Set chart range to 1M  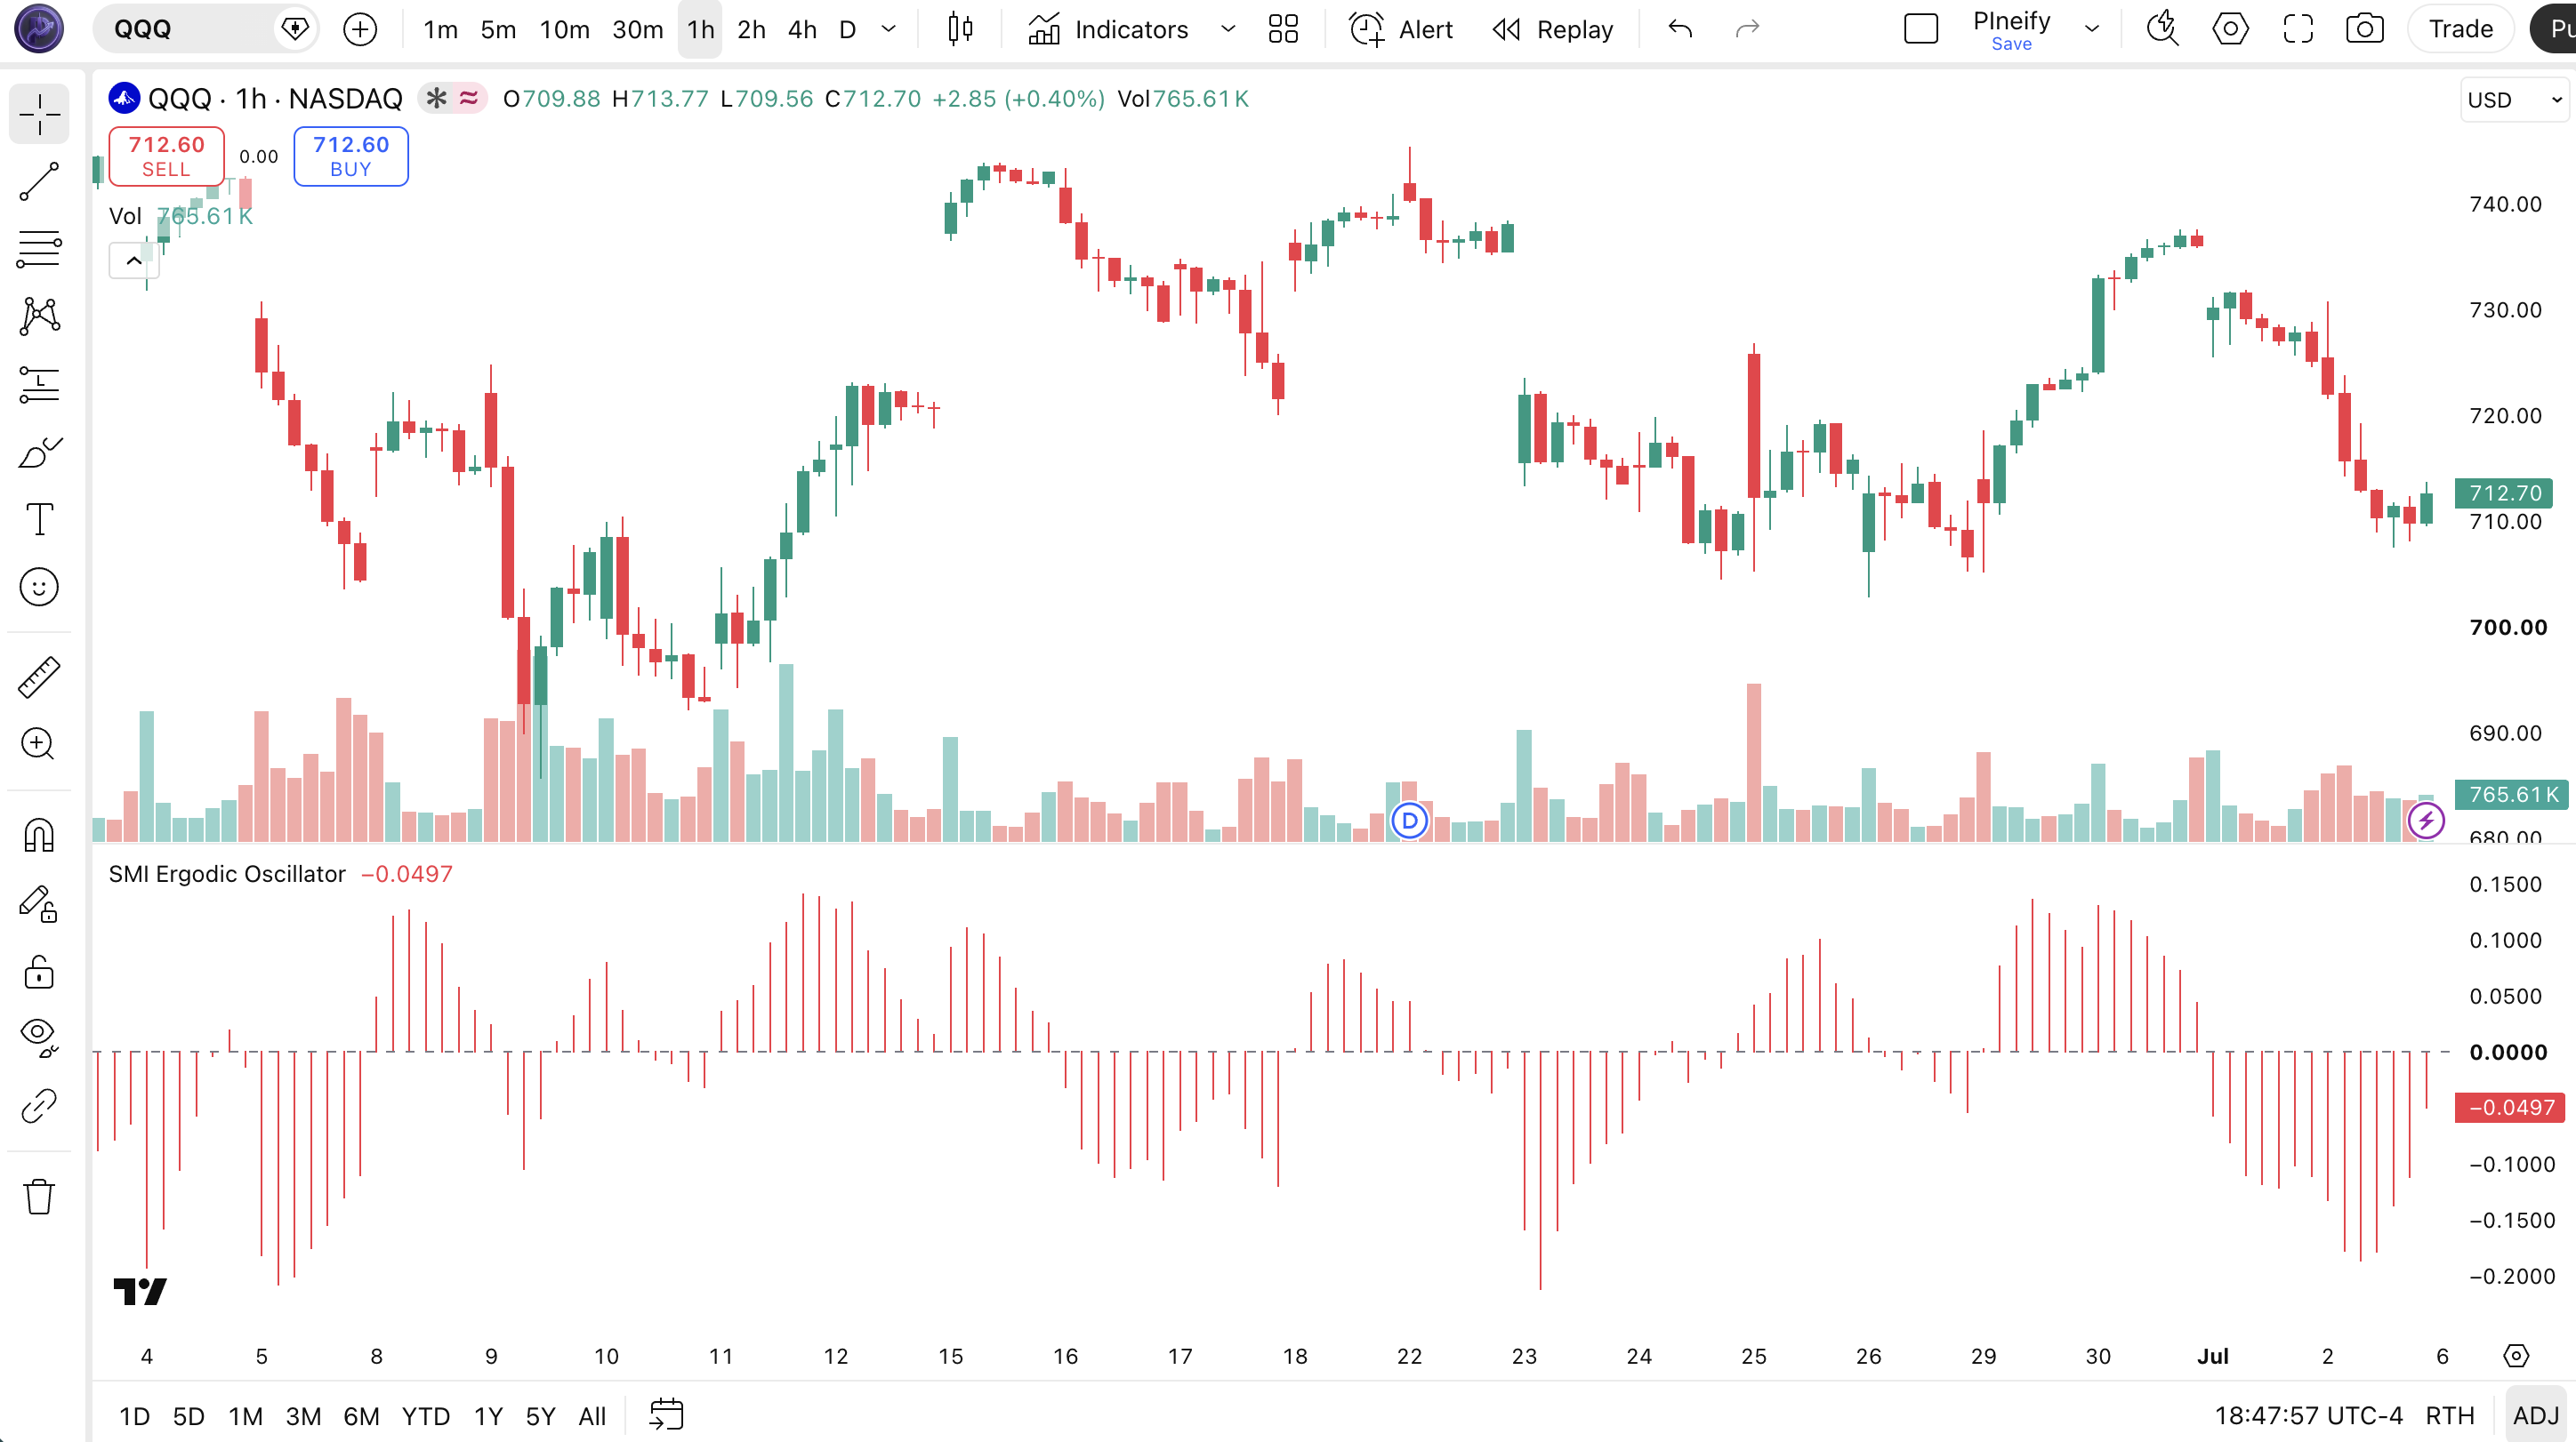[245, 1416]
